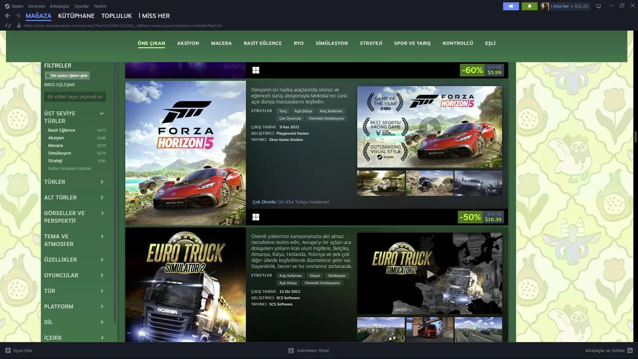Click the plus icon next to Oyun Ekle
Image resolution: width=638 pixels, height=359 pixels.
point(8,351)
